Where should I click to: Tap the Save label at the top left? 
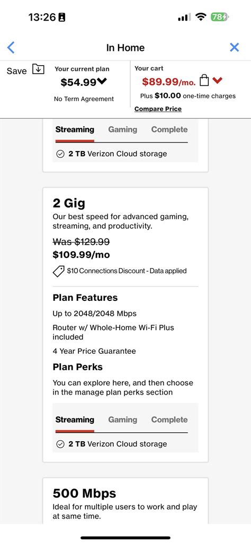click(16, 71)
